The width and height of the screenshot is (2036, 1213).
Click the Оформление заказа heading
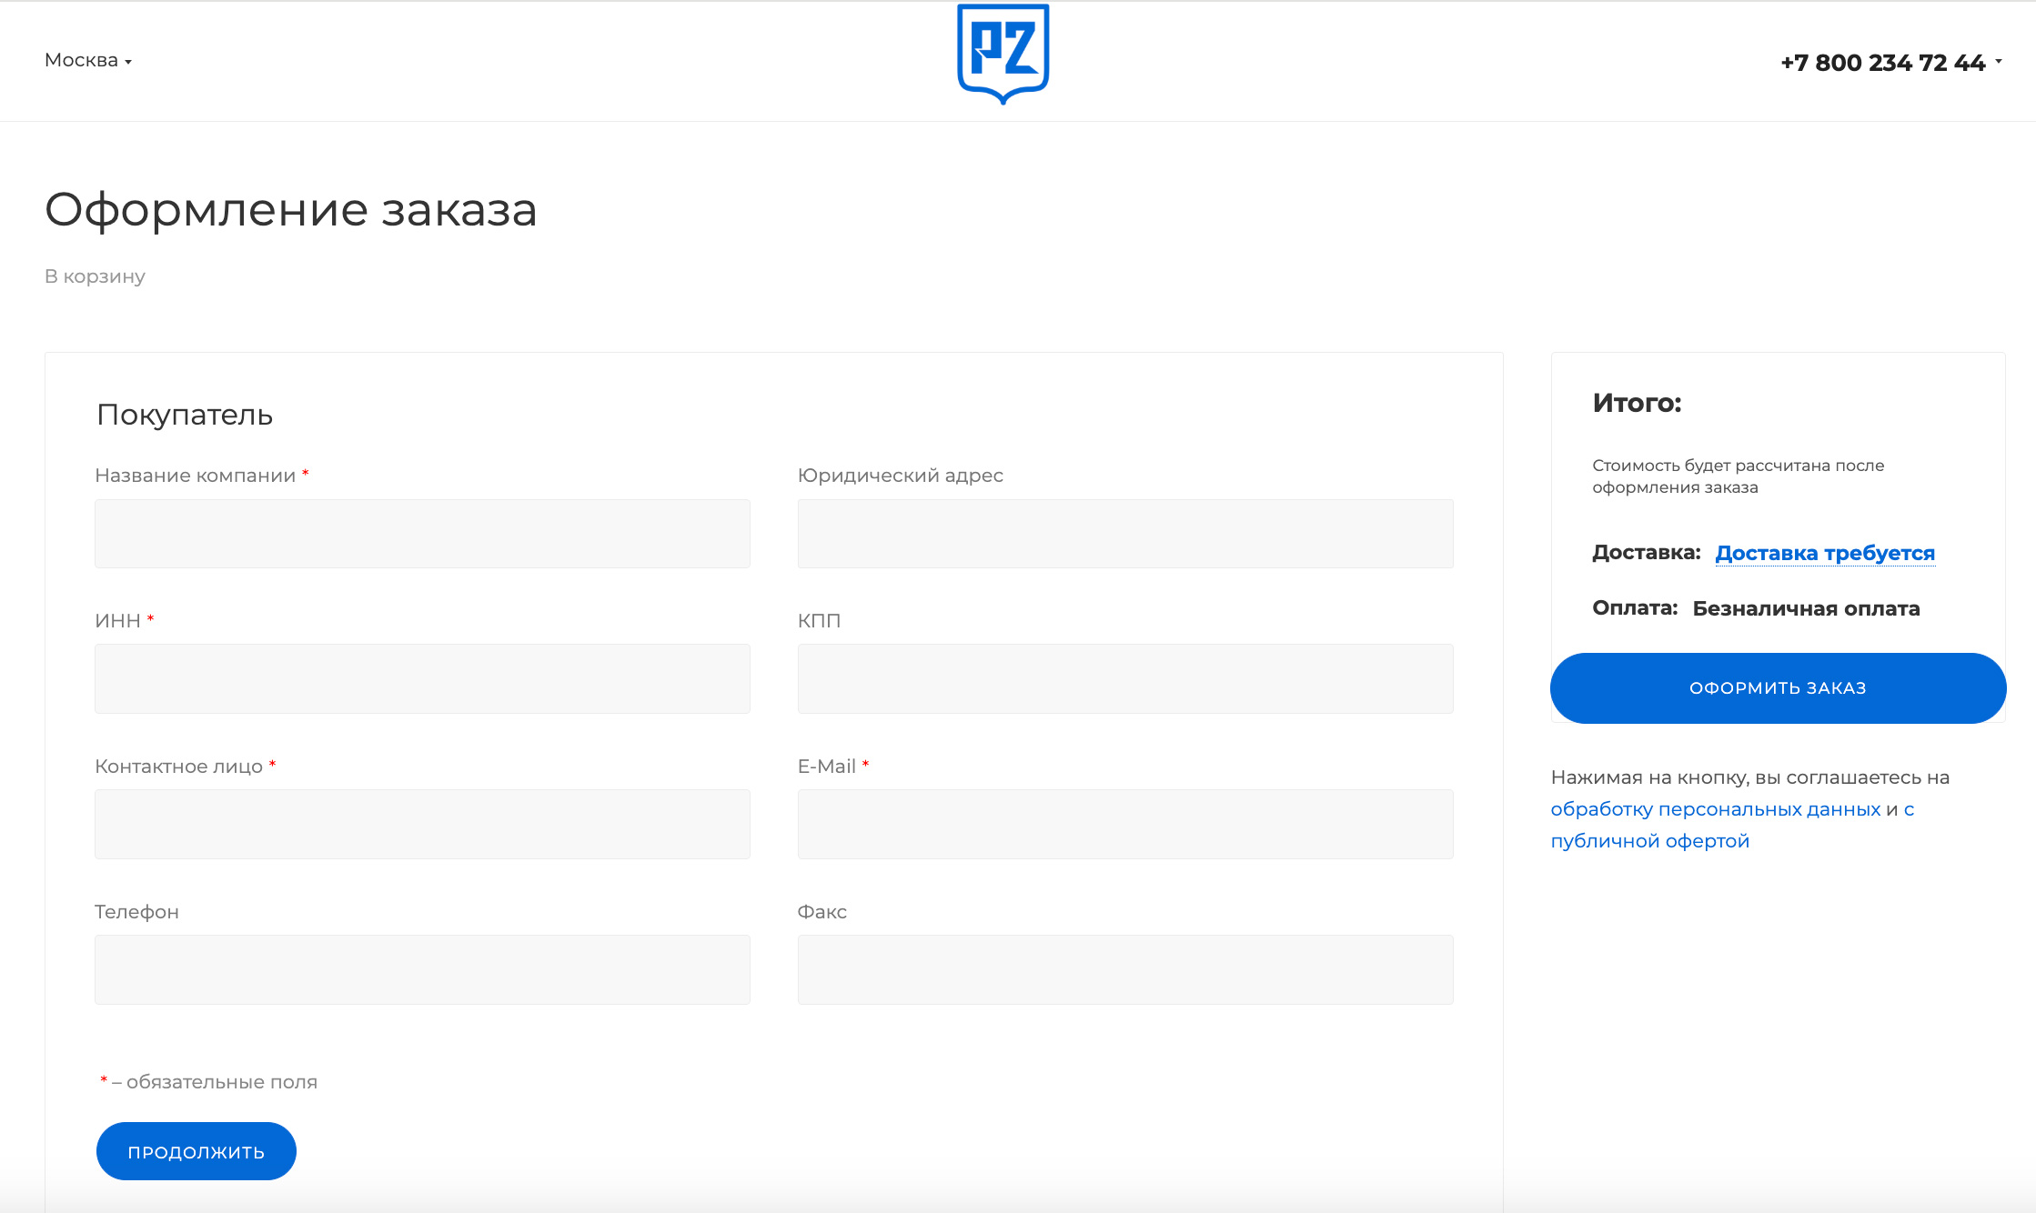(291, 210)
